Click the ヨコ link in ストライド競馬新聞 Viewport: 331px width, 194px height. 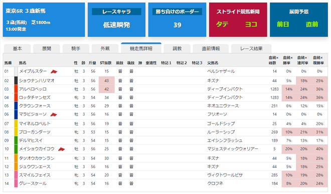pyautogui.click(x=251, y=24)
